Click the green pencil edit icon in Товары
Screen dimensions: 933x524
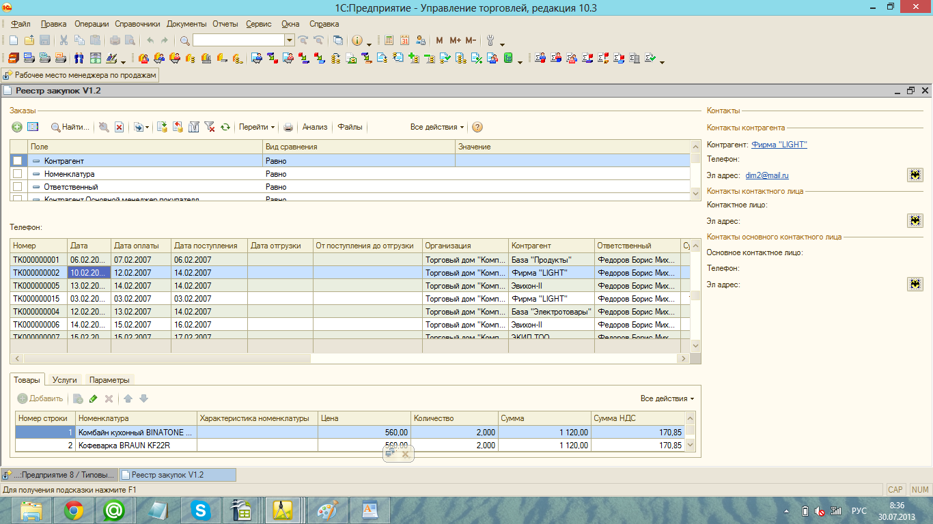[x=94, y=398]
